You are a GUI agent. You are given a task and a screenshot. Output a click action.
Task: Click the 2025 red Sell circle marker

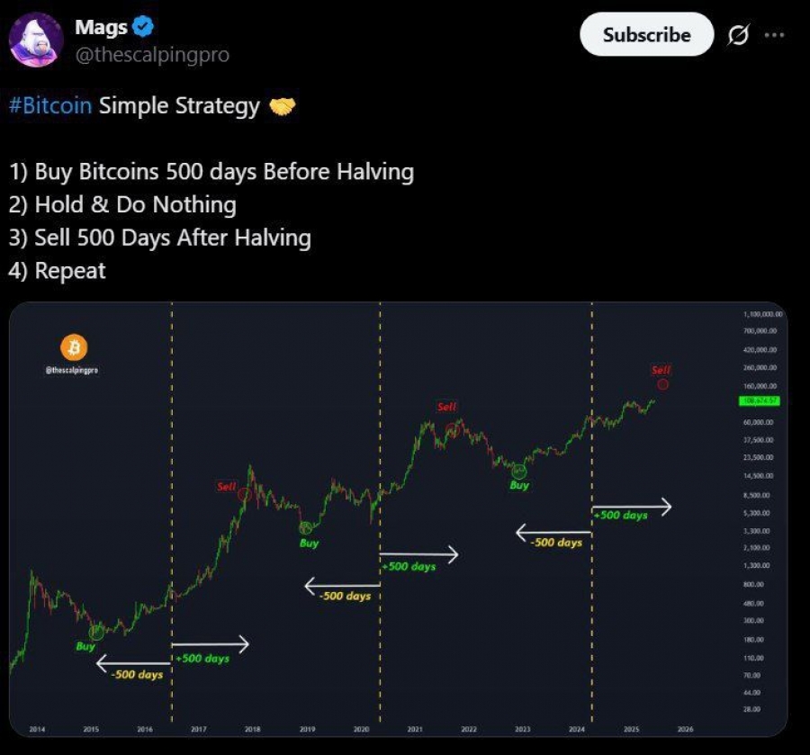(662, 384)
